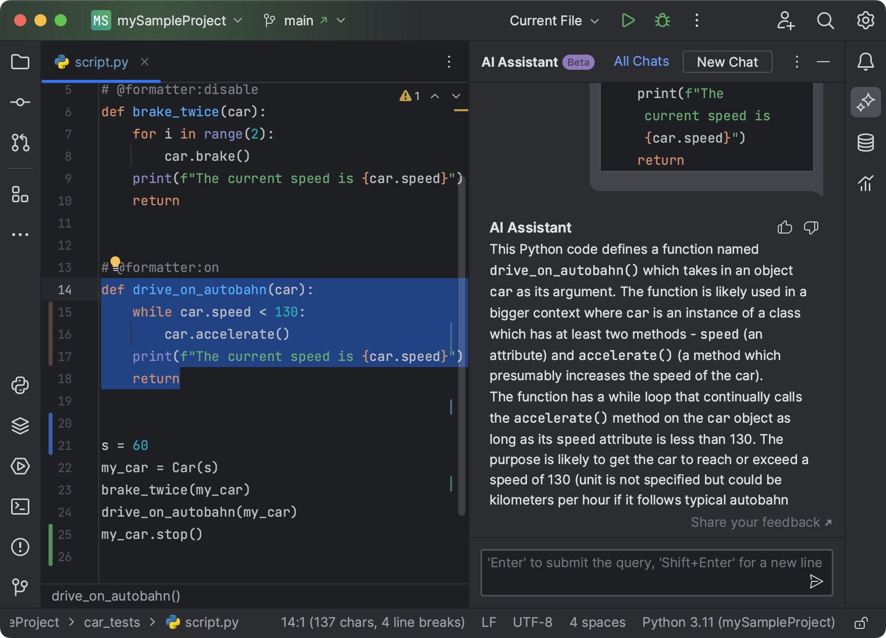
Task: Click 'car.brake()' on line 8
Action: tap(207, 156)
